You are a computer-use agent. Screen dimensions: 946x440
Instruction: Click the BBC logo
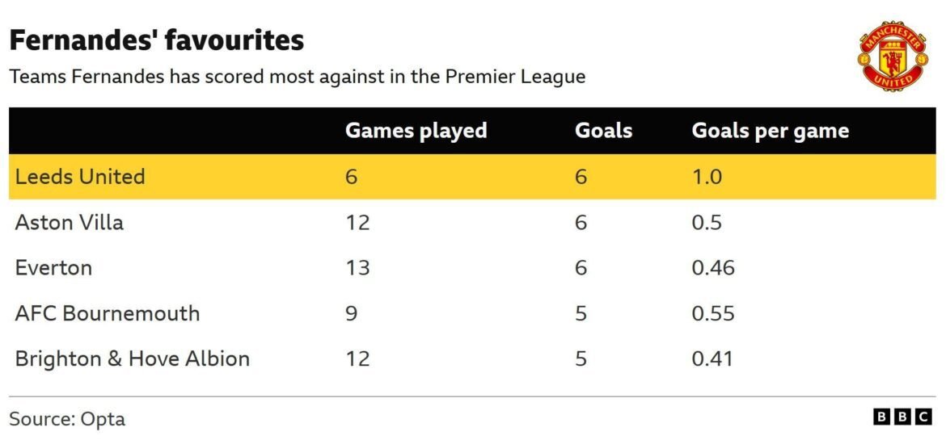[x=902, y=417]
